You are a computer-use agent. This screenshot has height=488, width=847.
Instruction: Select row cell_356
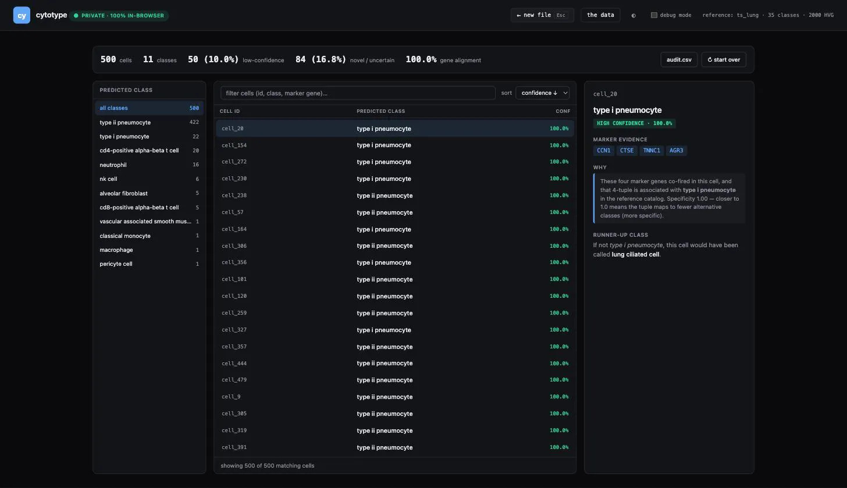[395, 263]
